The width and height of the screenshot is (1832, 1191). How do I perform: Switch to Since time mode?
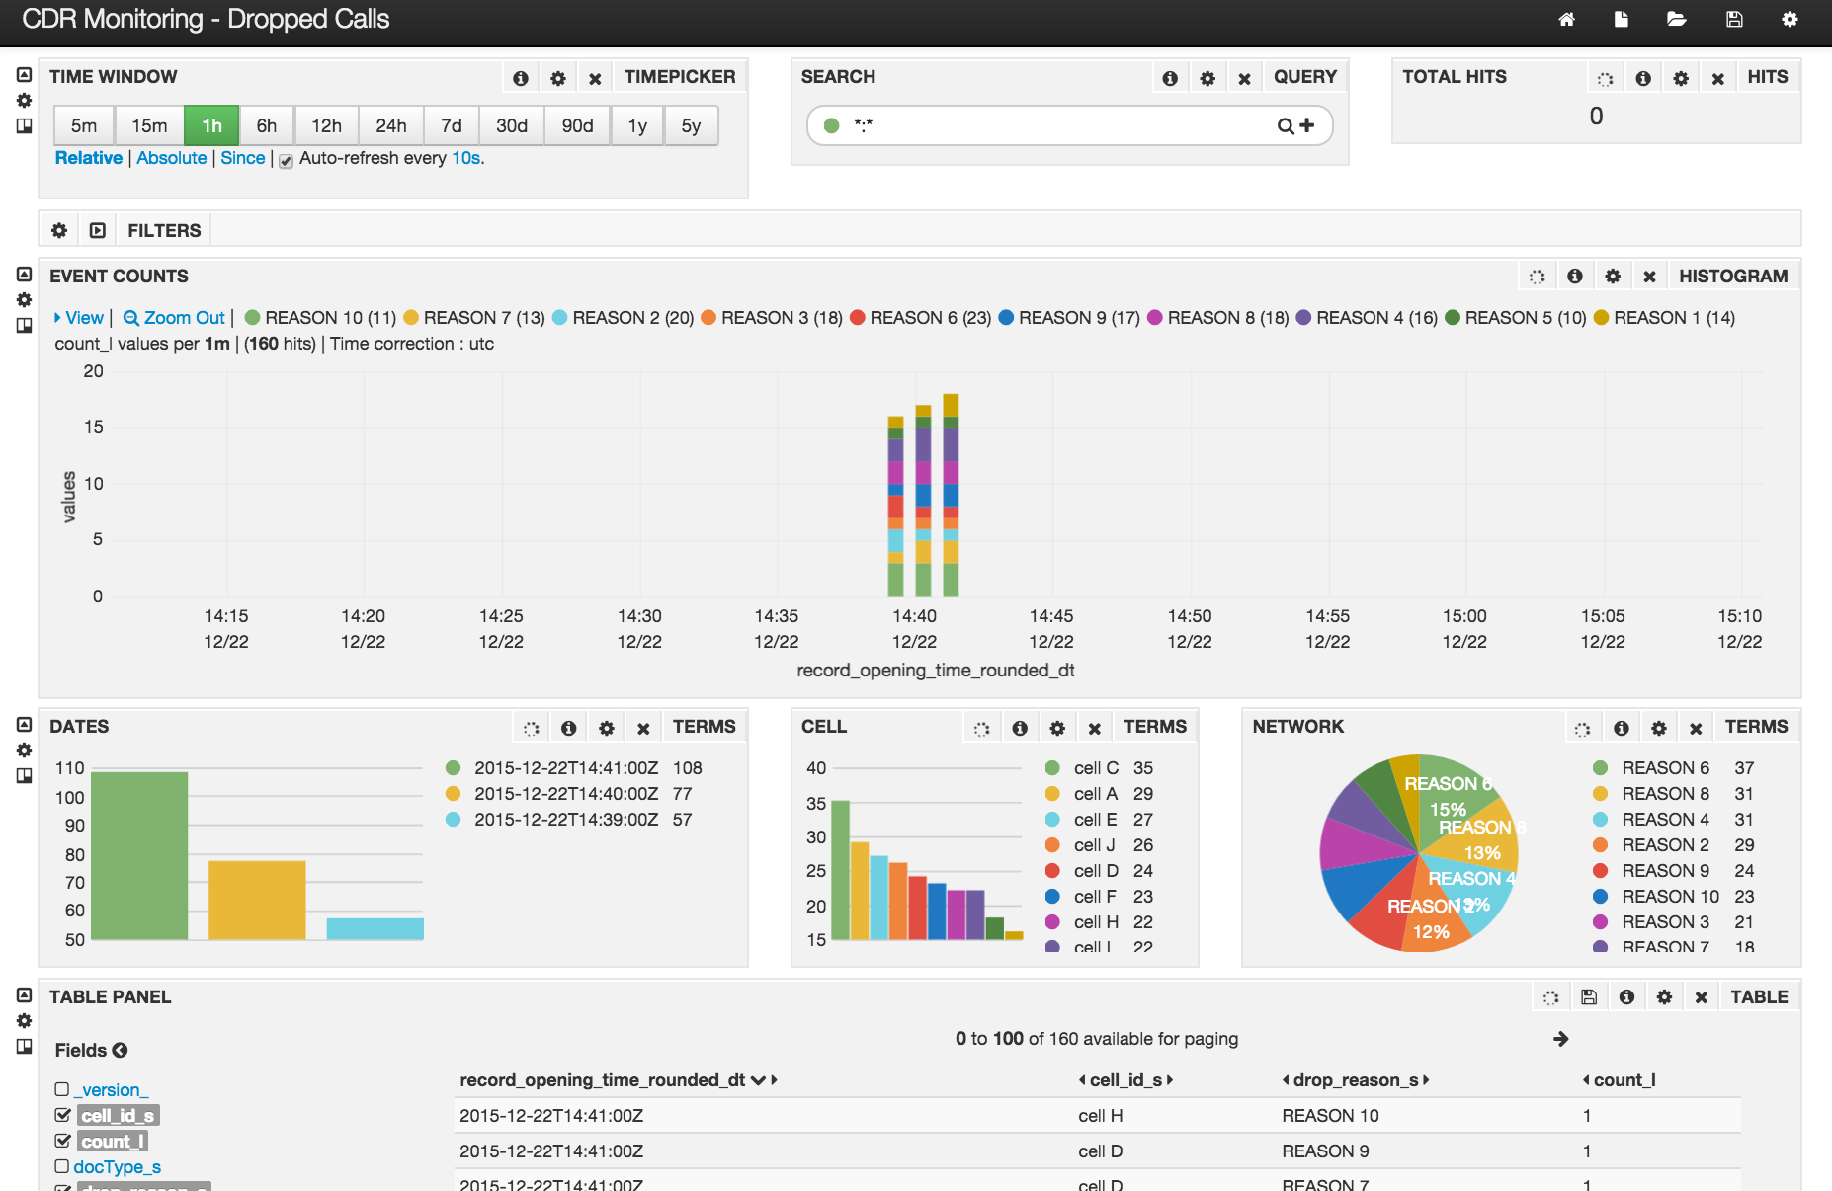[243, 157]
